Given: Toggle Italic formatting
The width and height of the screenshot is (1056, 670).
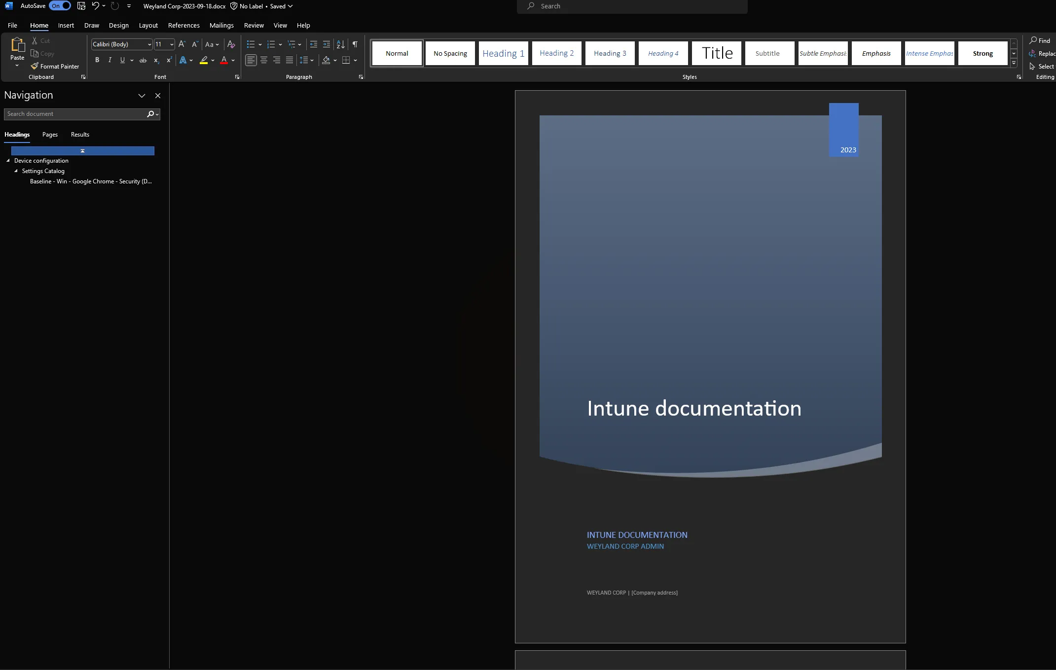Looking at the screenshot, I should point(109,60).
